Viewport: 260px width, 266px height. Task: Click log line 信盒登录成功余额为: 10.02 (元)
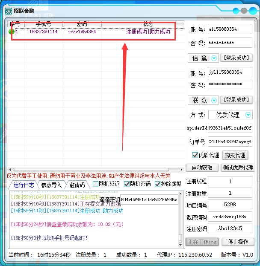click(68, 224)
